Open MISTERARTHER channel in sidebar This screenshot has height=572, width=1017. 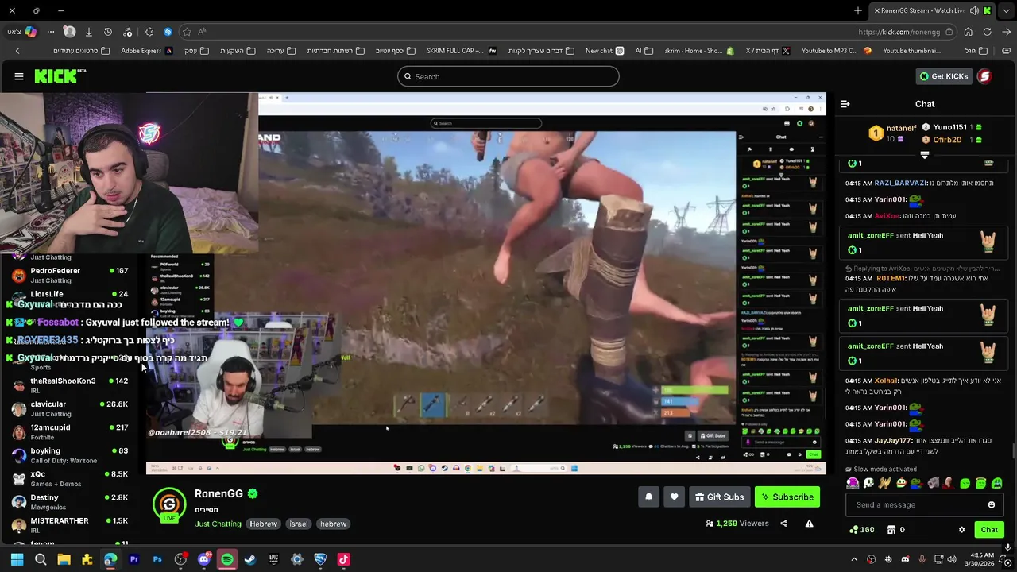coord(72,525)
